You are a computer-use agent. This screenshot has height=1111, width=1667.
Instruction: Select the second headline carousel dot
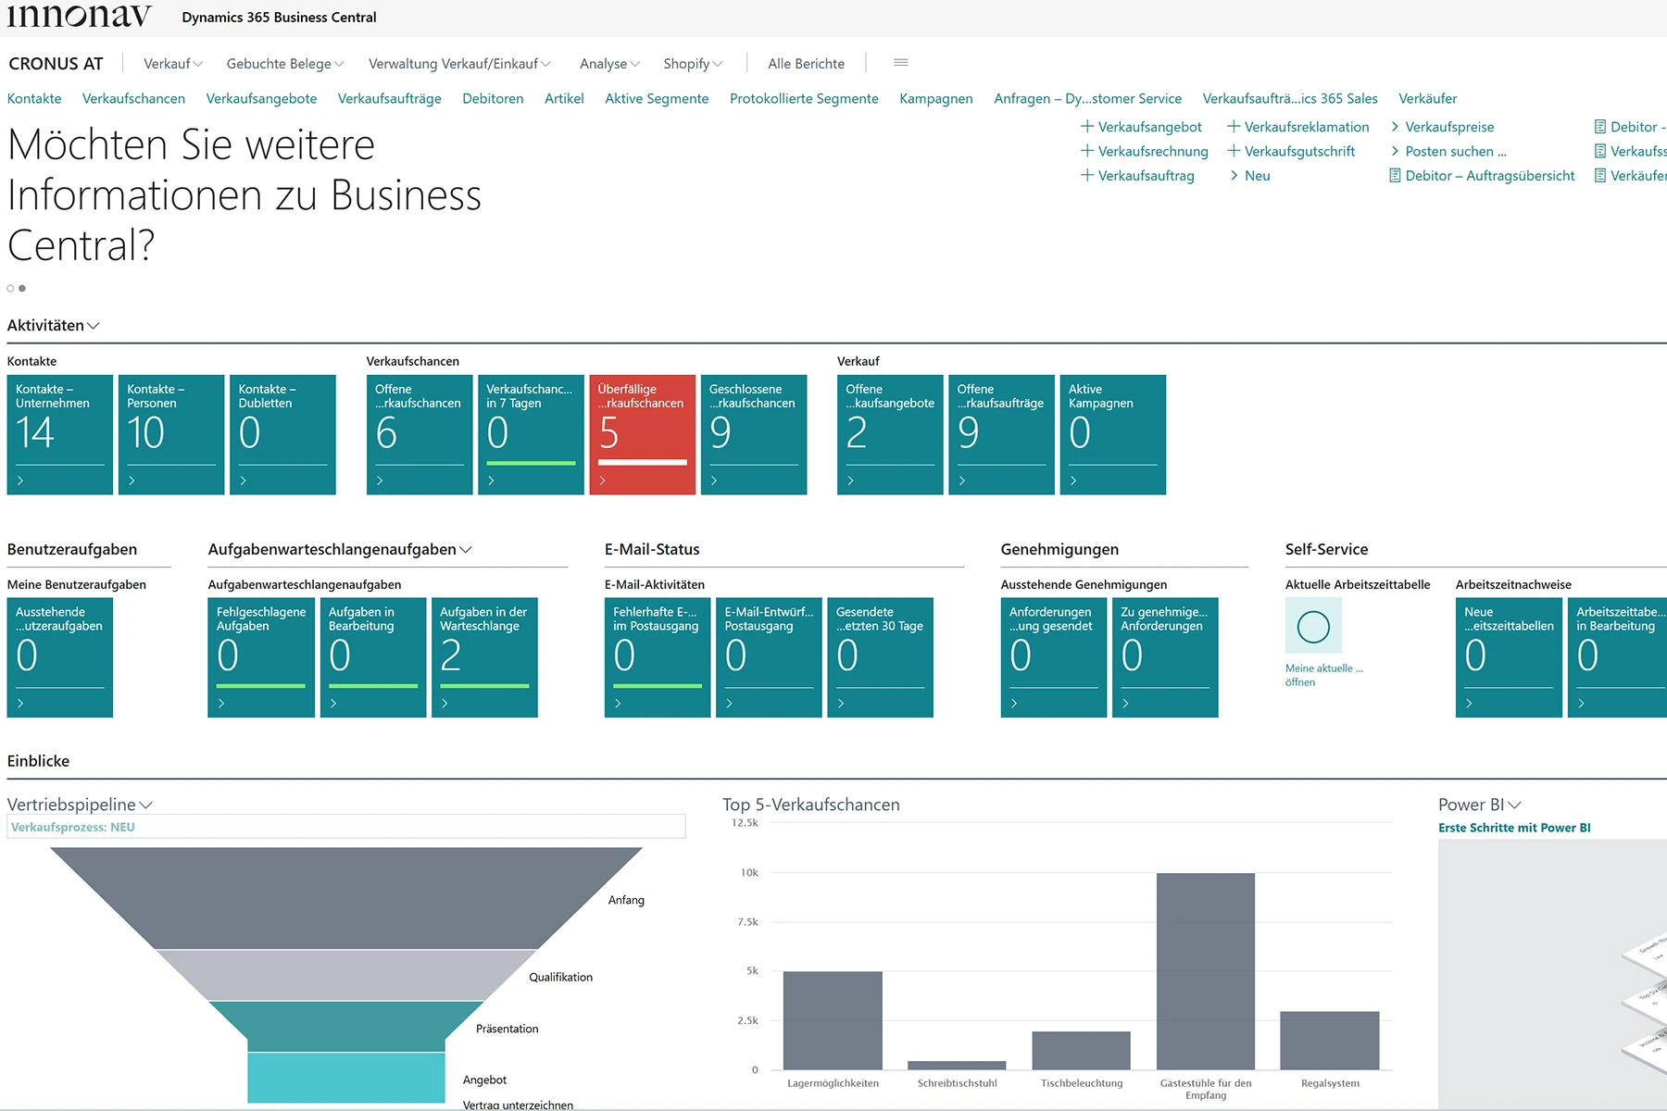pyautogui.click(x=22, y=289)
